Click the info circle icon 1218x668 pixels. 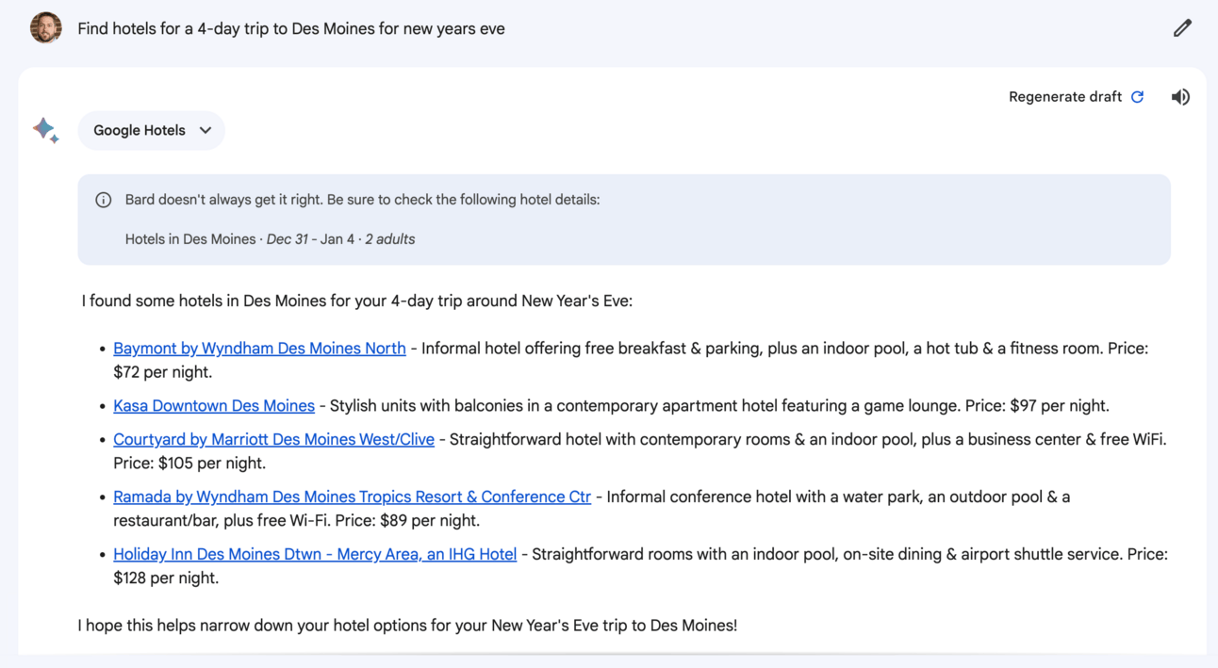point(104,200)
